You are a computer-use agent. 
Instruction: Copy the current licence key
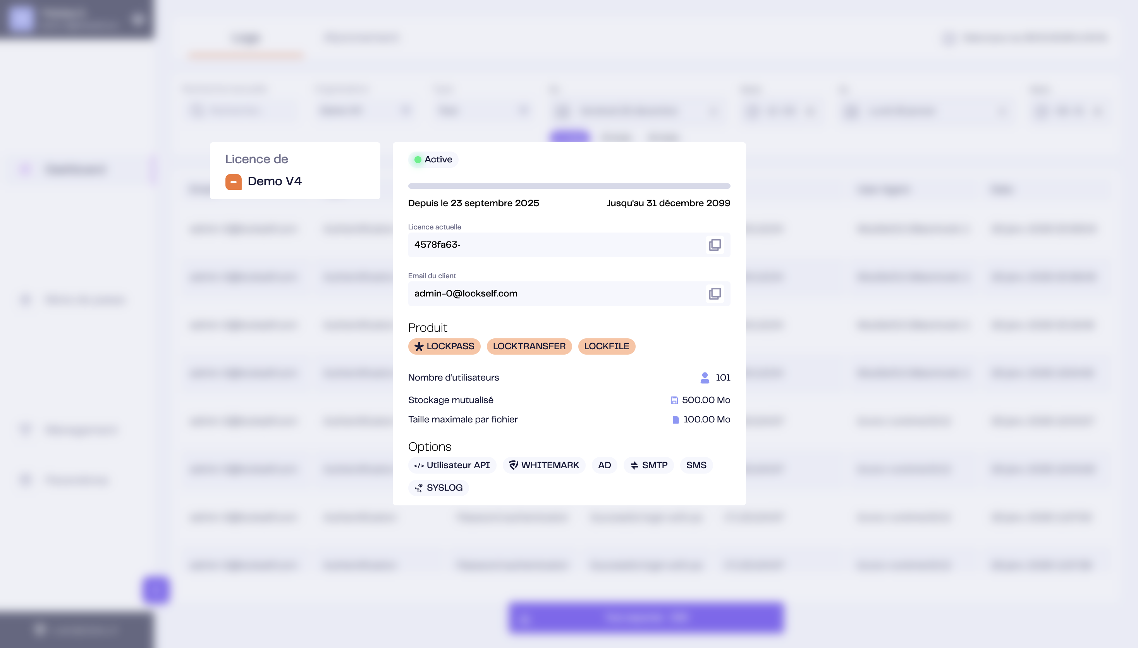pos(715,245)
